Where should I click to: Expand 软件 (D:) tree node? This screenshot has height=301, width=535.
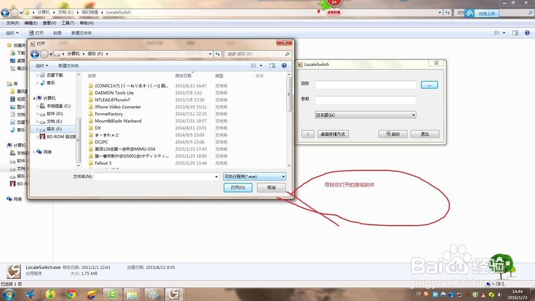(37, 114)
